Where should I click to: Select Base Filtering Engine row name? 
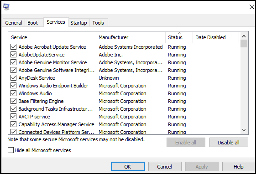click(x=41, y=101)
